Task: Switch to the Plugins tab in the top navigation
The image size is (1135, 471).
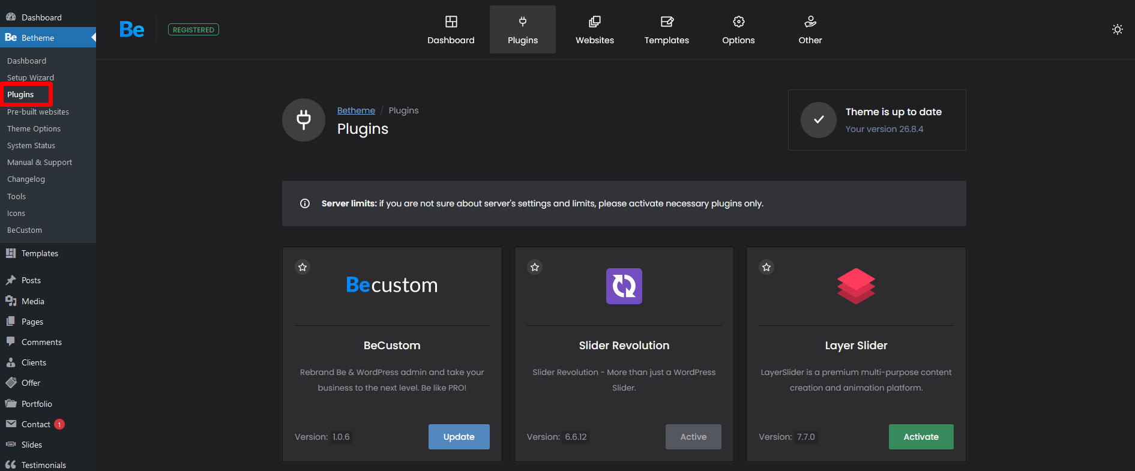Action: [x=523, y=29]
